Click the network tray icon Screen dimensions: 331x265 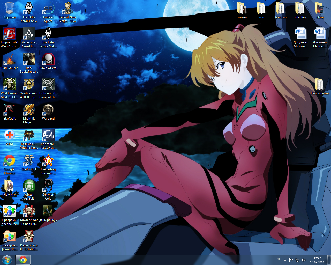(297, 260)
